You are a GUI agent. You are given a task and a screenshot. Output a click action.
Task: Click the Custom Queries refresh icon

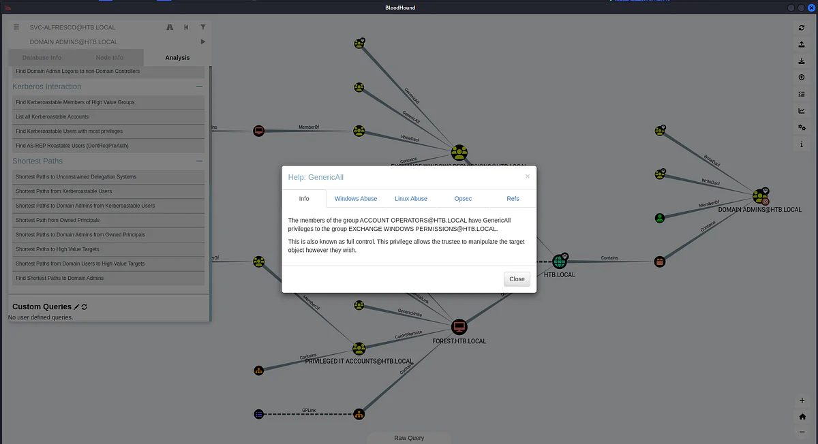(85, 307)
